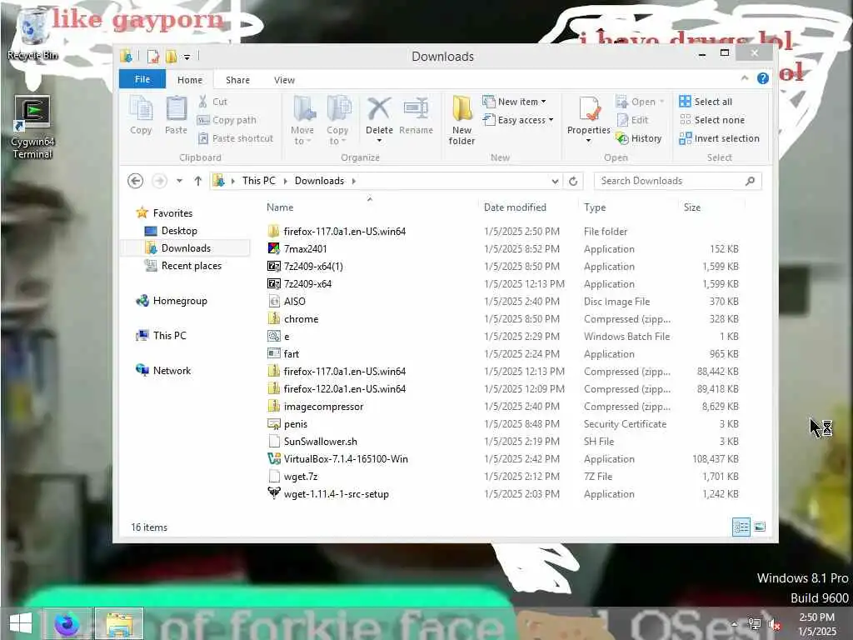
Task: Switch to the Share ribbon tab
Action: click(x=237, y=80)
